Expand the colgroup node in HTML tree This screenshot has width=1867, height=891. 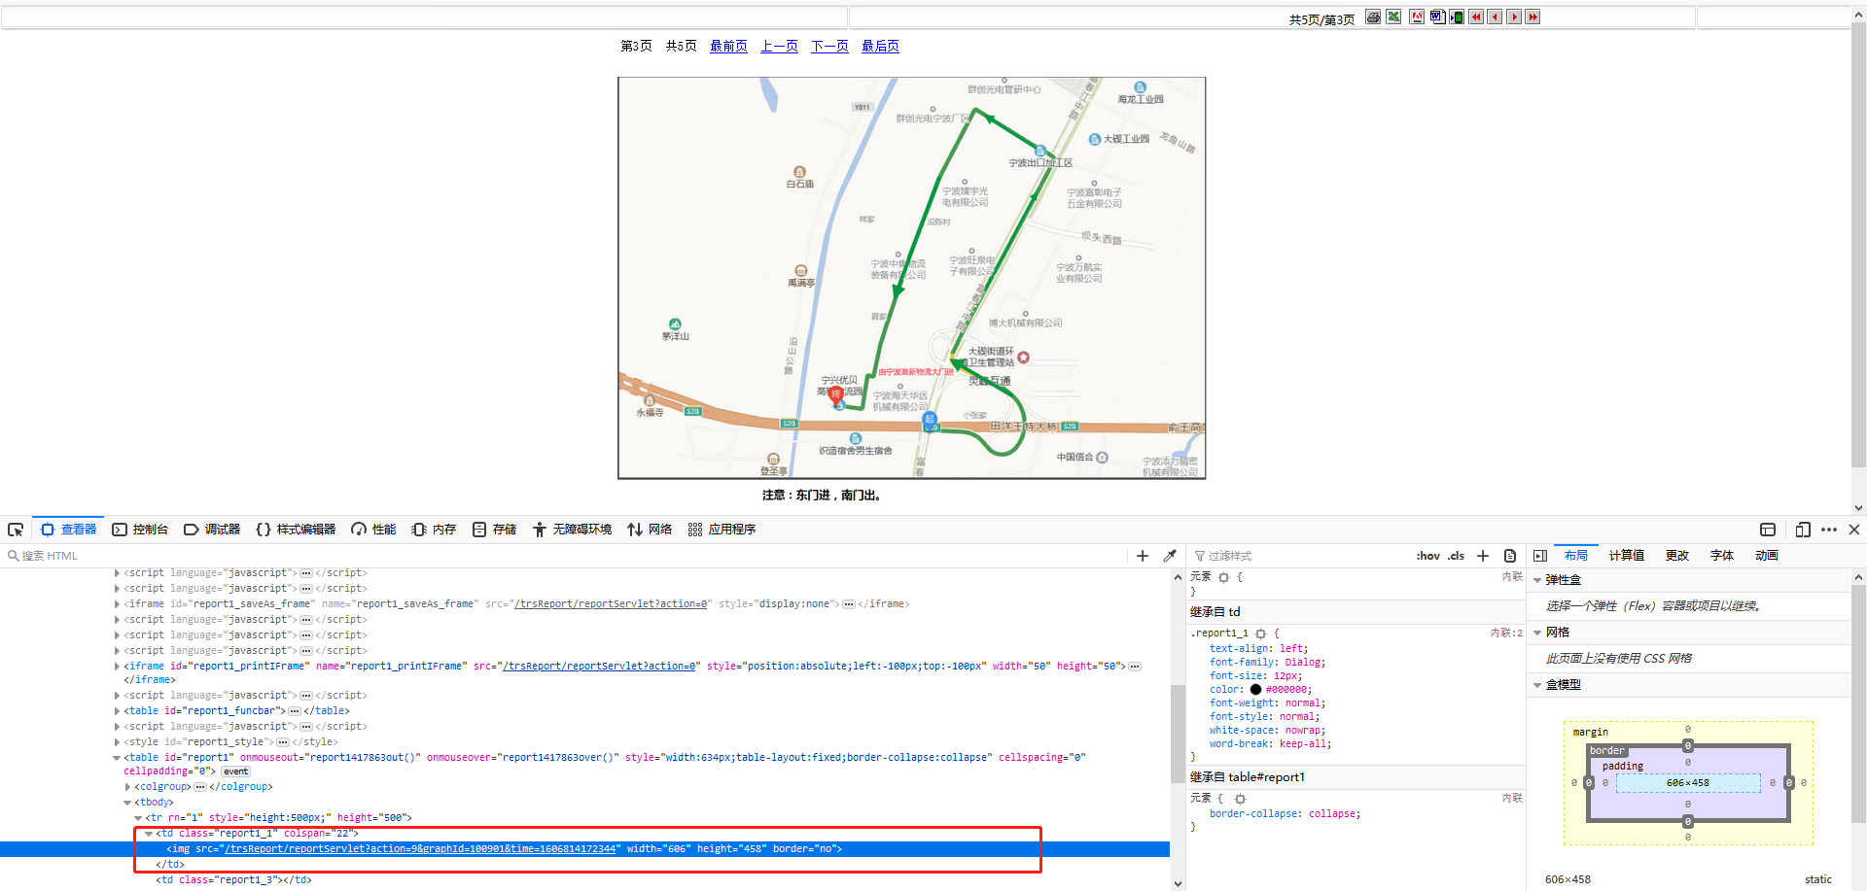pyautogui.click(x=128, y=787)
